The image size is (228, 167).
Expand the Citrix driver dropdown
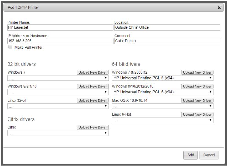pyautogui.click(x=58, y=133)
